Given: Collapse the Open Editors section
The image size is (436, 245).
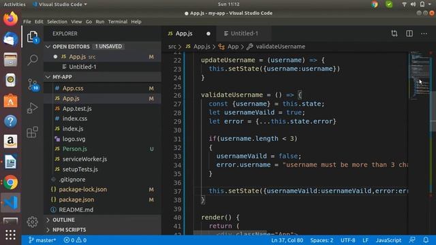Looking at the screenshot, I should (102, 46).
